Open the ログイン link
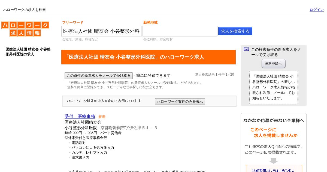 (x=317, y=10)
